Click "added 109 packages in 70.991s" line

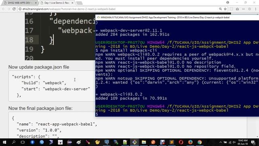(131, 98)
